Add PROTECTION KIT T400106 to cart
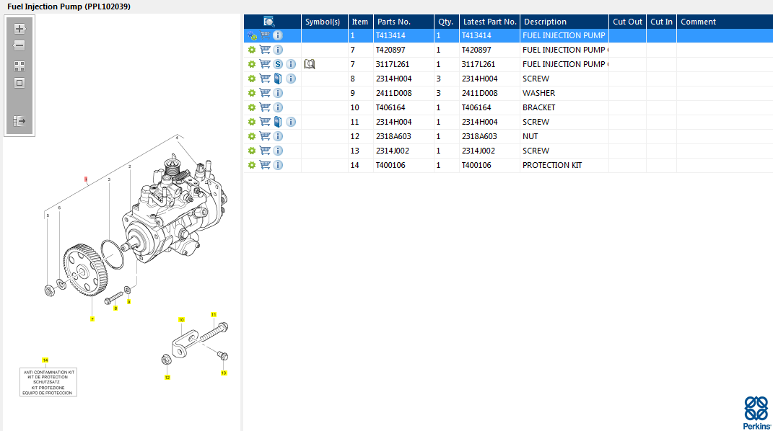773x431 pixels. pos(265,165)
